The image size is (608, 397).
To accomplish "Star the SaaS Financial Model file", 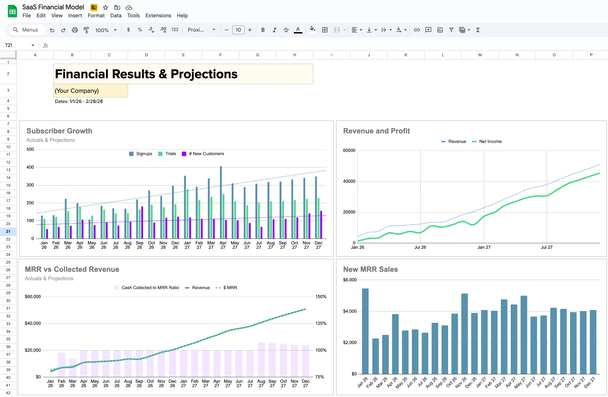I will tap(105, 7).
